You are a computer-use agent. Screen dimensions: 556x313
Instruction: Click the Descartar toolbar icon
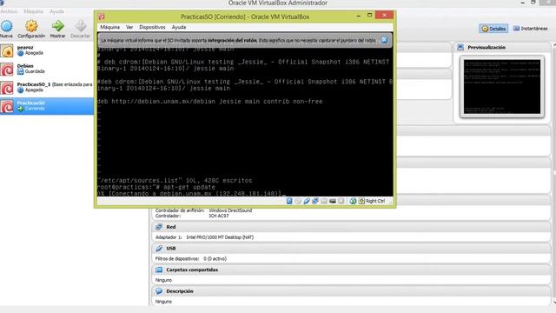click(81, 26)
